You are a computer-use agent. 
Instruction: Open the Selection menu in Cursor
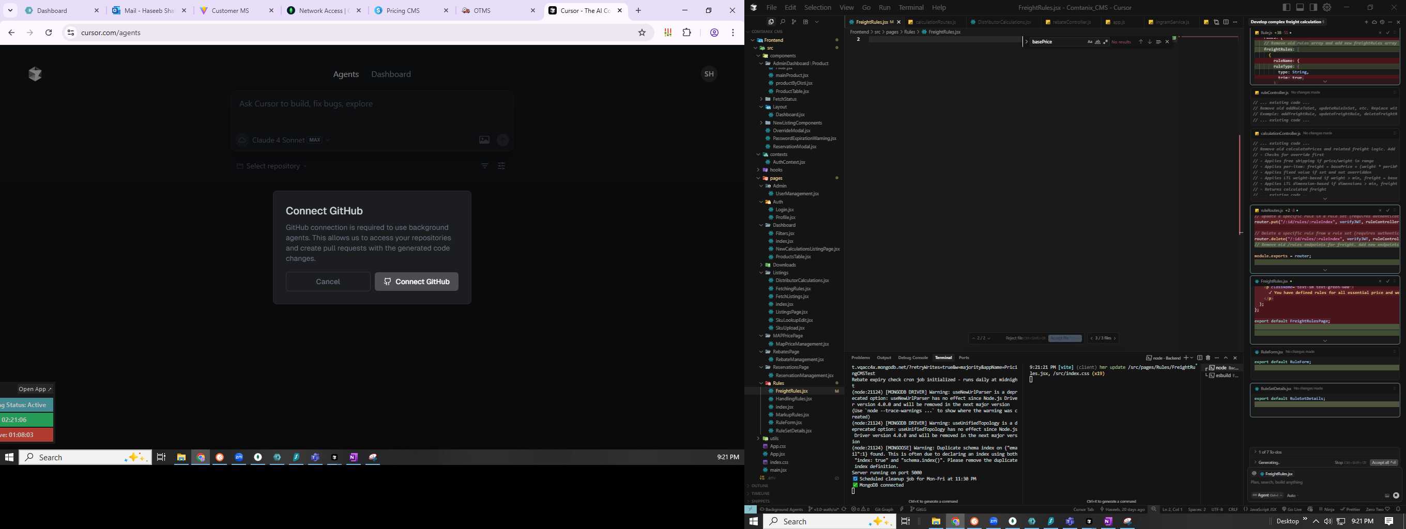click(x=818, y=8)
